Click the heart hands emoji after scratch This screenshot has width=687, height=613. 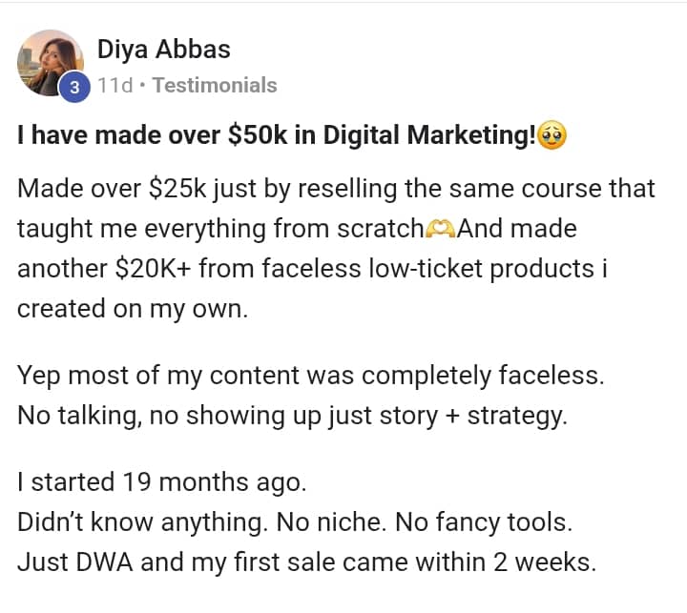[441, 228]
